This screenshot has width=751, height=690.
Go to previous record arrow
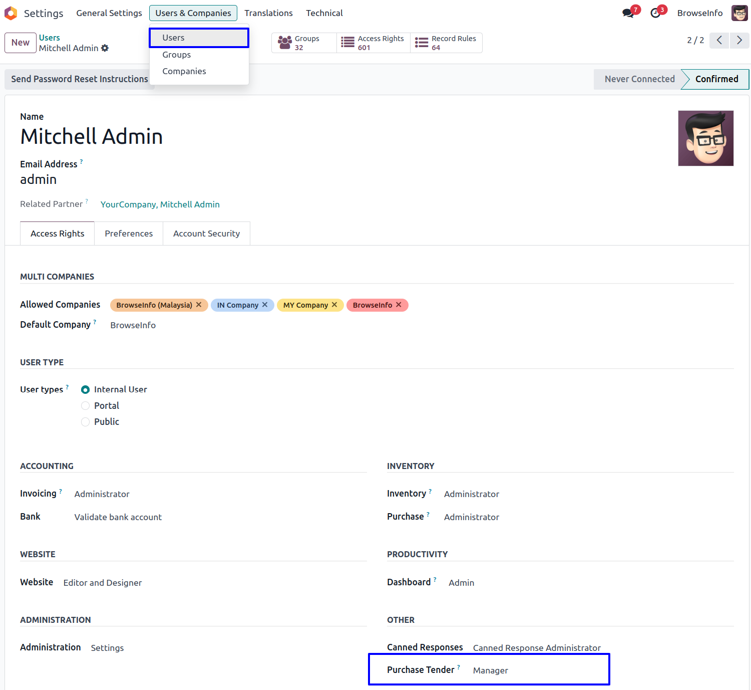click(x=719, y=40)
